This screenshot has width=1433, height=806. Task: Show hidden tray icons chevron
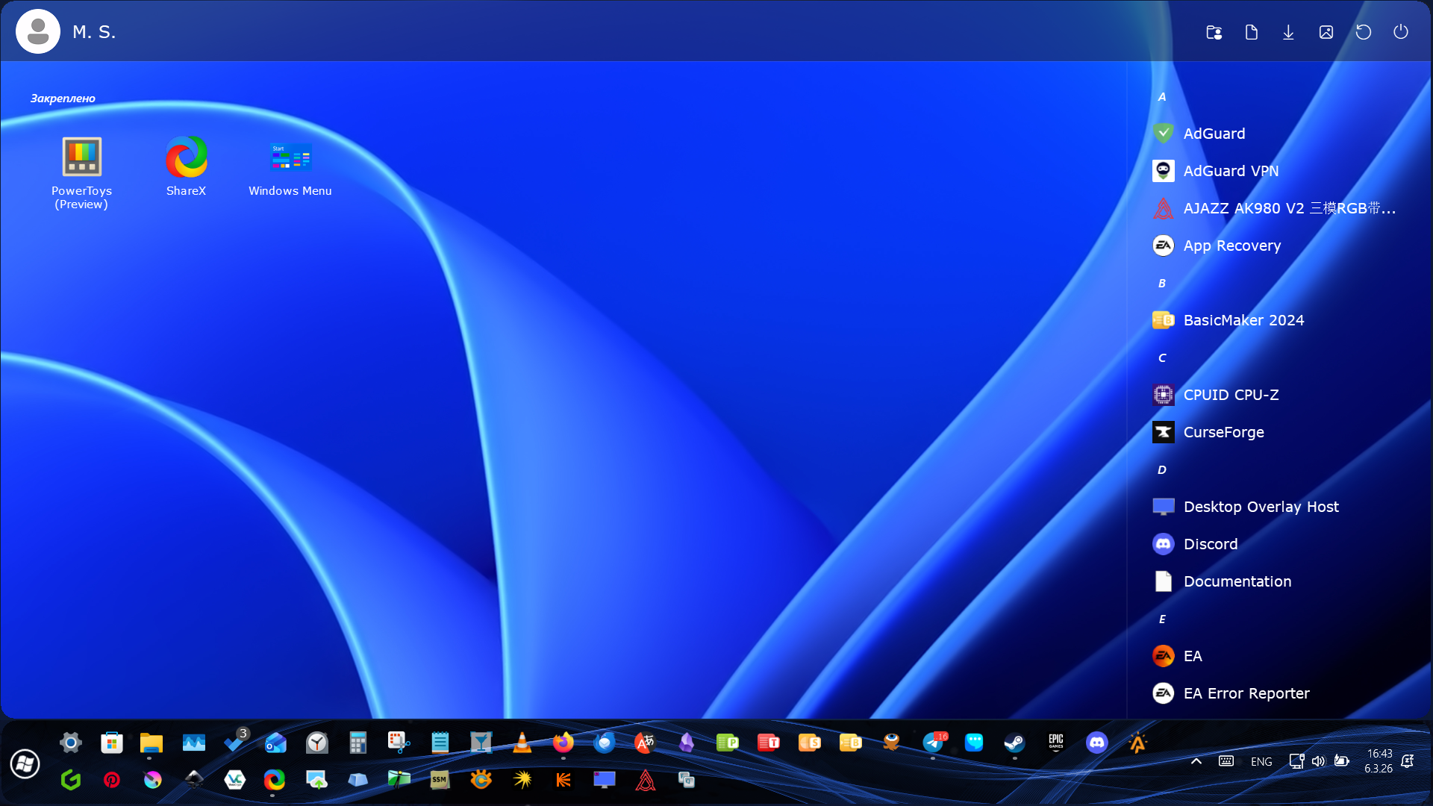click(x=1196, y=761)
